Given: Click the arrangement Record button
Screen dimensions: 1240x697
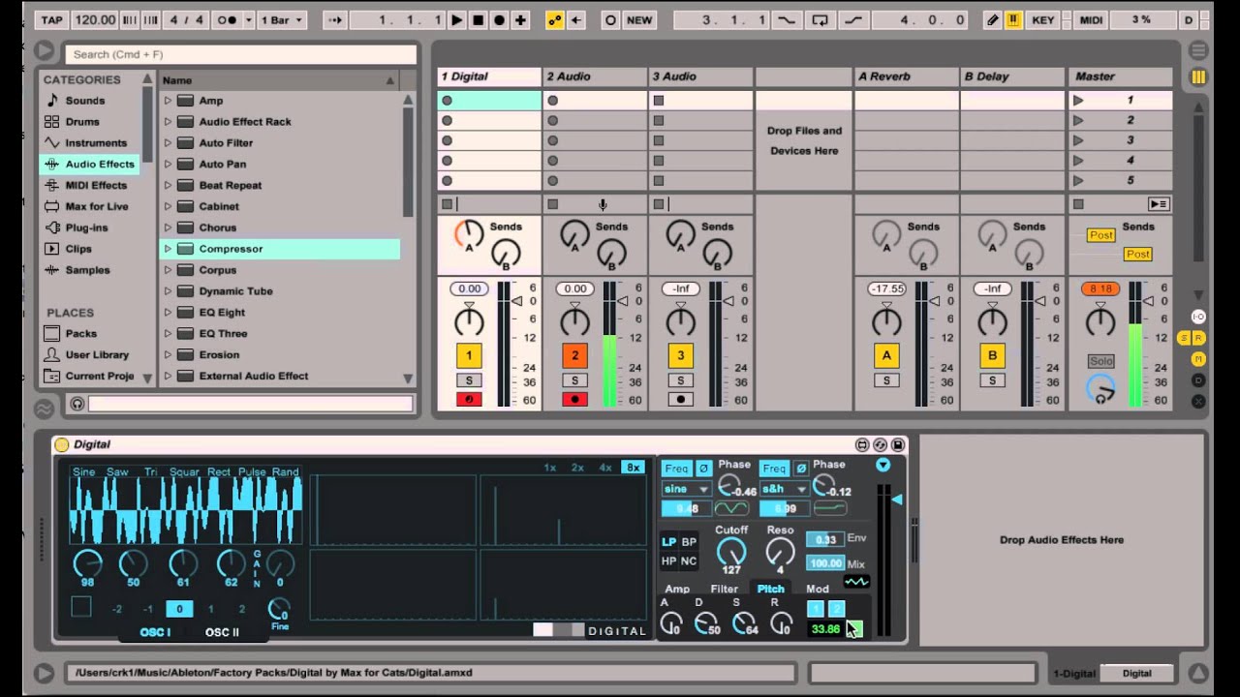Looking at the screenshot, I should click(x=499, y=19).
